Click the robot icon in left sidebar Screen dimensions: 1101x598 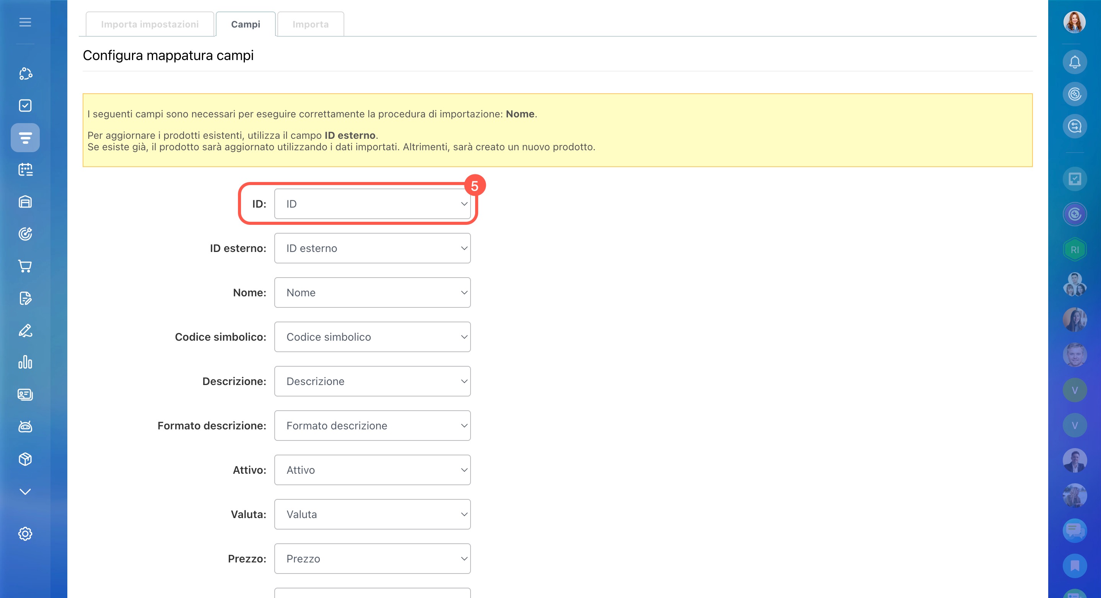click(x=25, y=426)
